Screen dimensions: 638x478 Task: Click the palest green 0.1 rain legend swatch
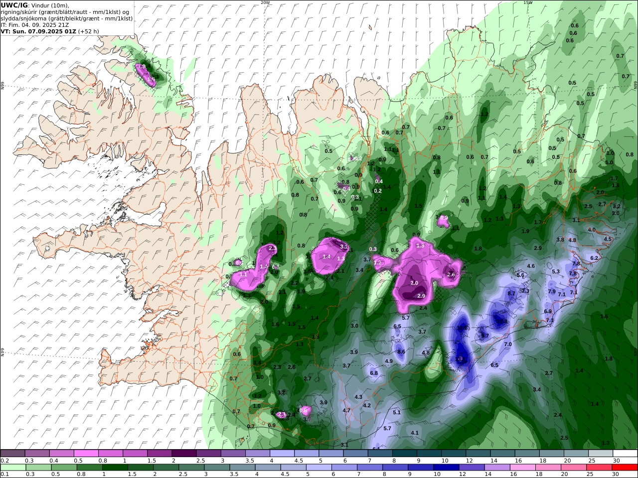tap(13, 467)
